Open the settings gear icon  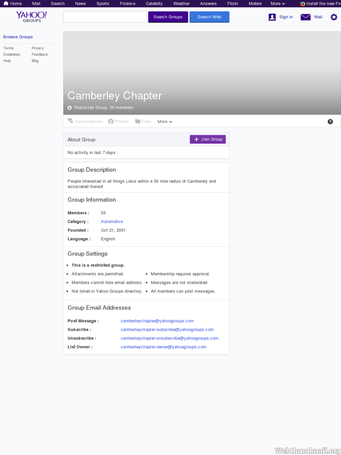(x=334, y=17)
